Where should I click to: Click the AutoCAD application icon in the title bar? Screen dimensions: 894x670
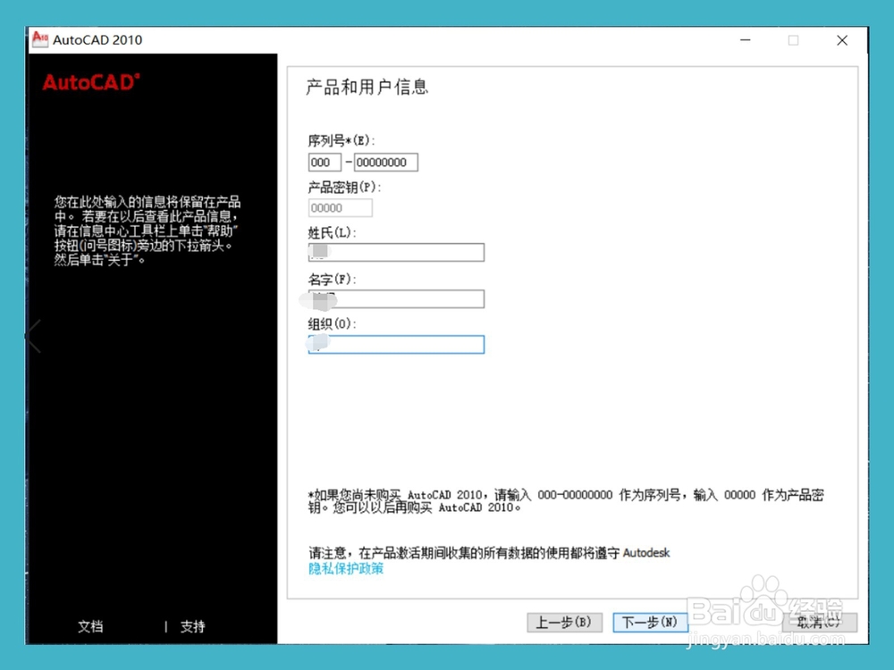(39, 40)
